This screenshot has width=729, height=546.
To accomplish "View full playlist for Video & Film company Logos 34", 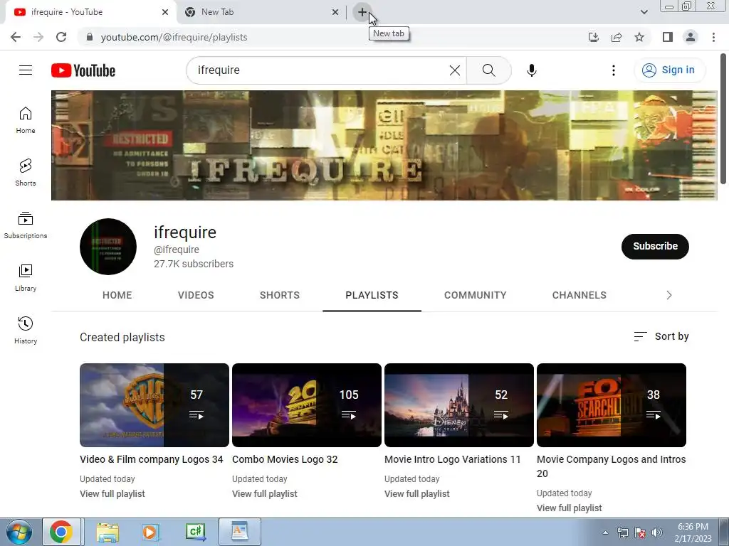I will 112,494.
